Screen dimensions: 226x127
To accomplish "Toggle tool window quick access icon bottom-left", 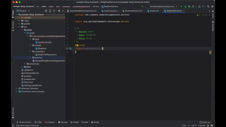I will pos(13,126).
